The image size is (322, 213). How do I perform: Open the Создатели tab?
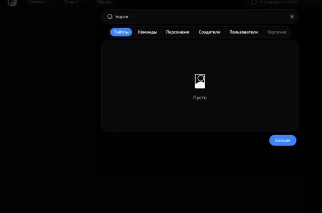pyautogui.click(x=210, y=32)
